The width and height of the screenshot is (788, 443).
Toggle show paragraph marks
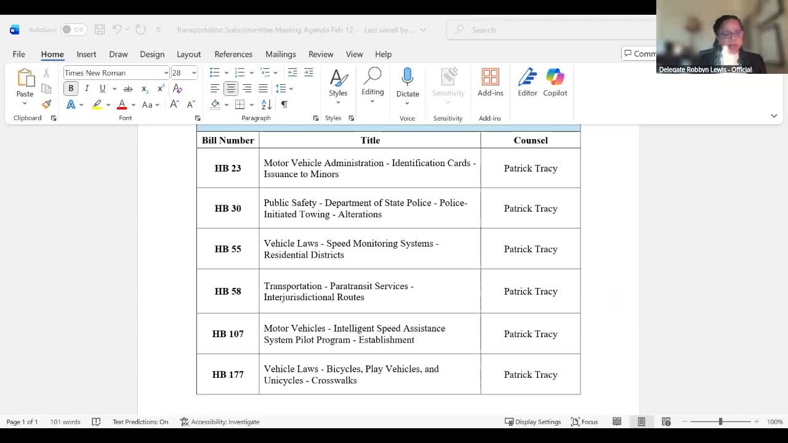tap(284, 105)
